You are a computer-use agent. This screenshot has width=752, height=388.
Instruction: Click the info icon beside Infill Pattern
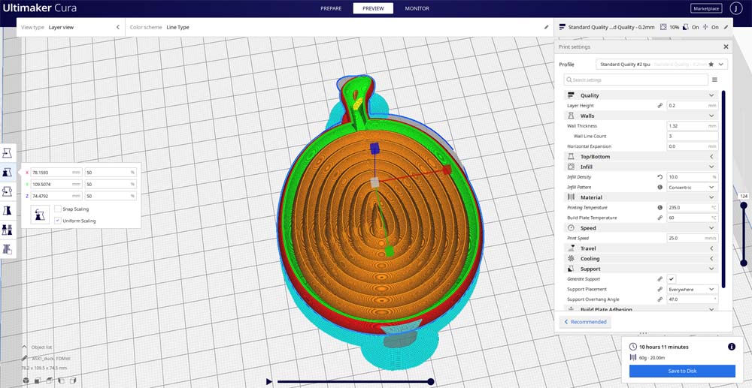[660, 187]
